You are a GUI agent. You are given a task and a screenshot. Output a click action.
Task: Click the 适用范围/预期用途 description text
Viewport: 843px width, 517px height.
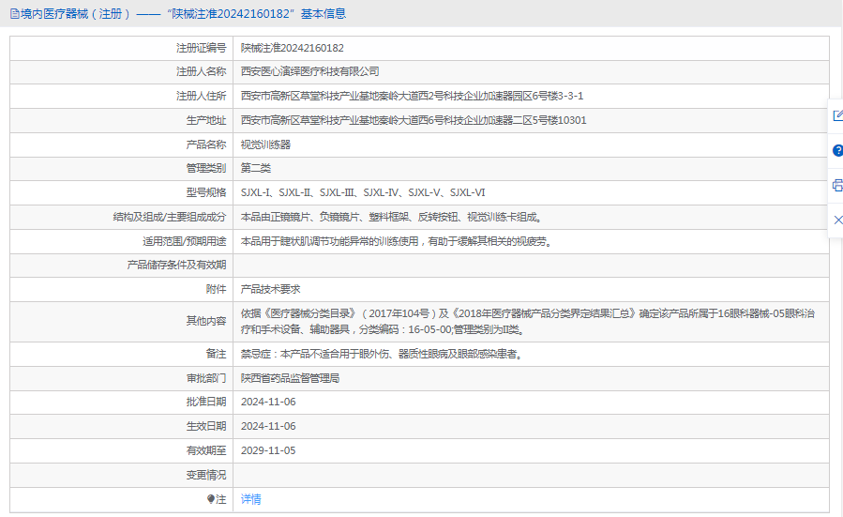395,241
